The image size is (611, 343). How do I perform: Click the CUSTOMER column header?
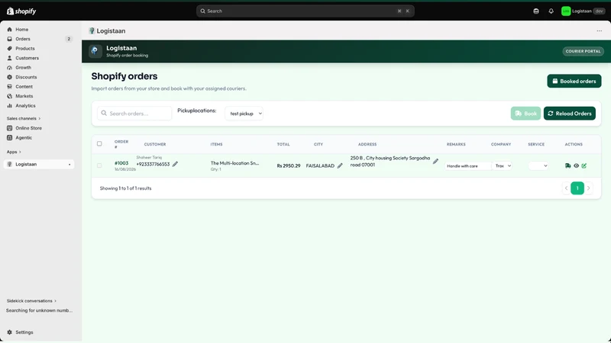coord(155,144)
